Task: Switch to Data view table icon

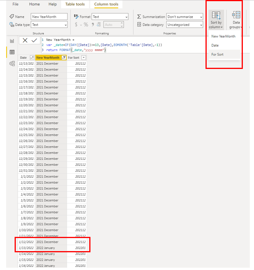Action: point(12,52)
